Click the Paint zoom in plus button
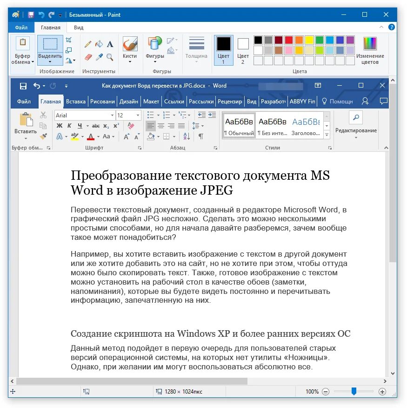The width and height of the screenshot is (407, 408). 382,391
